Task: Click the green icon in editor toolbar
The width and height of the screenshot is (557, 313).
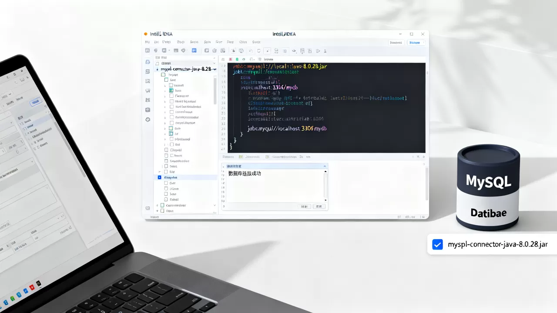Action: [x=237, y=59]
